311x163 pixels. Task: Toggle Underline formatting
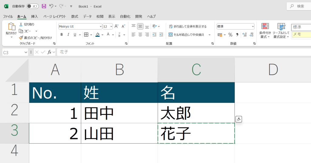75,35
